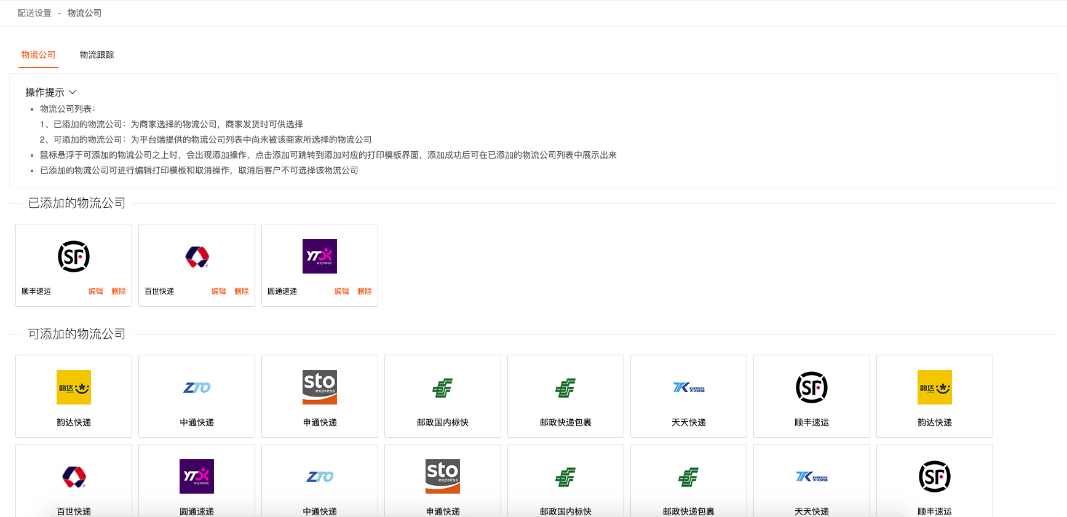The image size is (1067, 517).
Task: Click the 顺丰速运 name in the added companies section
Action: point(36,291)
